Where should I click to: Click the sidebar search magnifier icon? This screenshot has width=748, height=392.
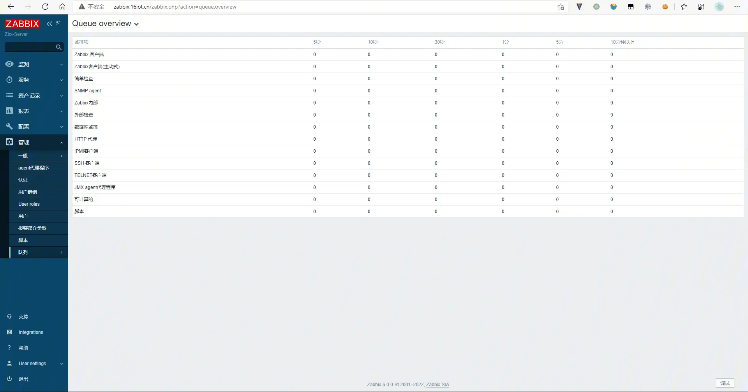click(59, 47)
